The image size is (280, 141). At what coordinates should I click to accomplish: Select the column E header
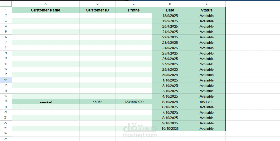pos(207,4)
